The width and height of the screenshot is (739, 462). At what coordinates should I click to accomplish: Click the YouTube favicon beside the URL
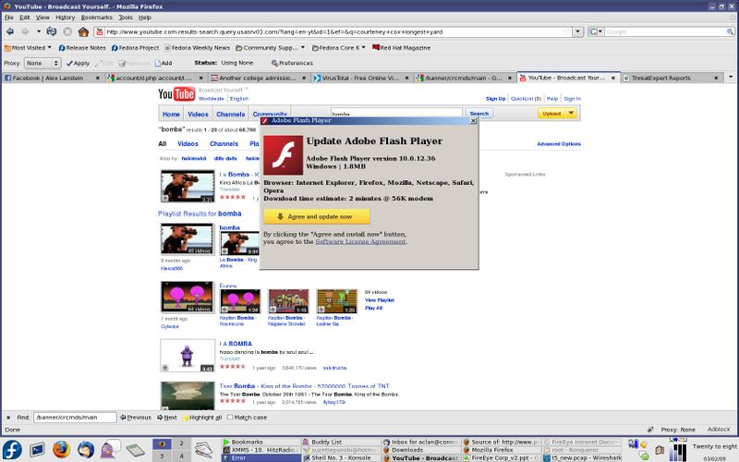(100, 32)
